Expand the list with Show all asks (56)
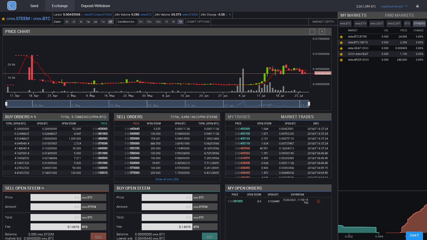427x240 pixels. pyautogui.click(x=167, y=179)
